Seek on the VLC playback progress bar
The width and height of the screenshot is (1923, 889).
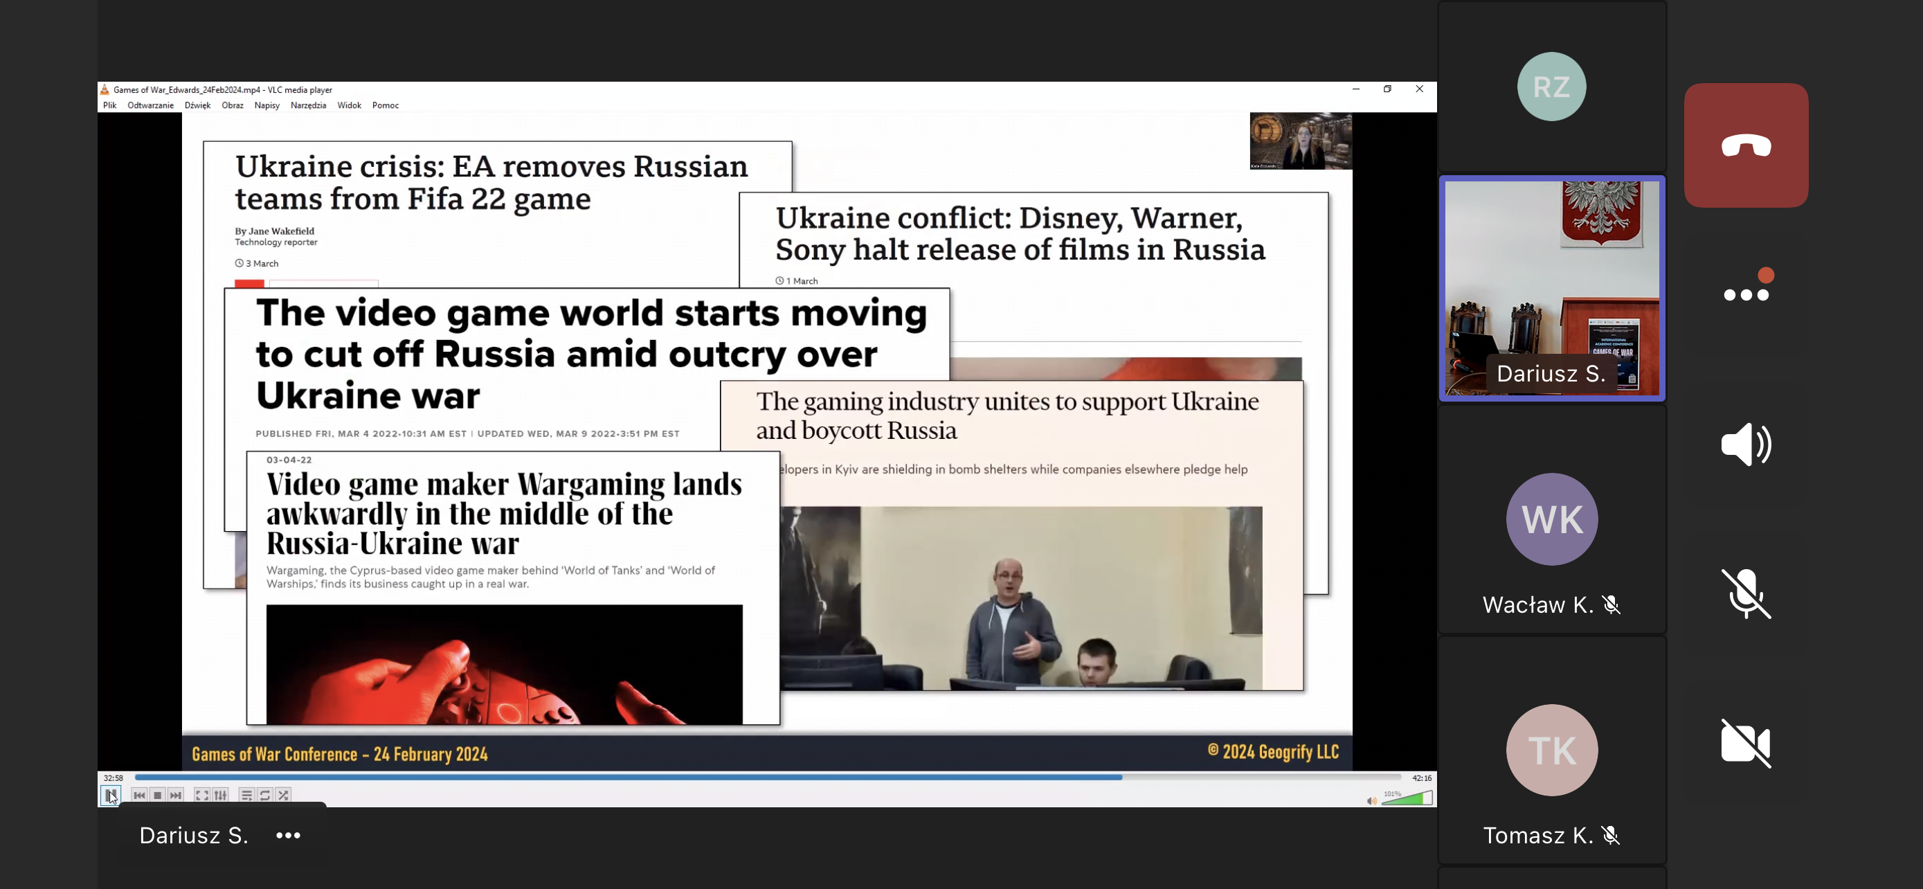768,777
